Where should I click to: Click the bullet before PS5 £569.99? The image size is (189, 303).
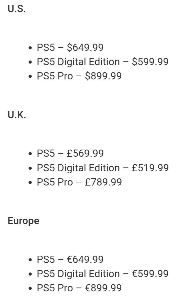point(31,154)
